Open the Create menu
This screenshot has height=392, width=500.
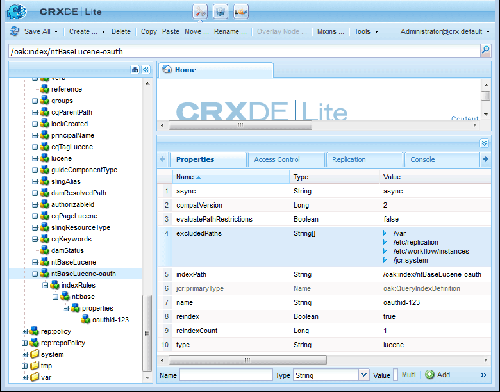pyautogui.click(x=87, y=31)
